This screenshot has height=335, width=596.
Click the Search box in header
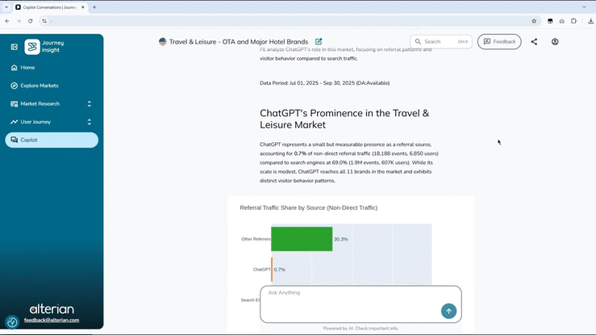[440, 42]
